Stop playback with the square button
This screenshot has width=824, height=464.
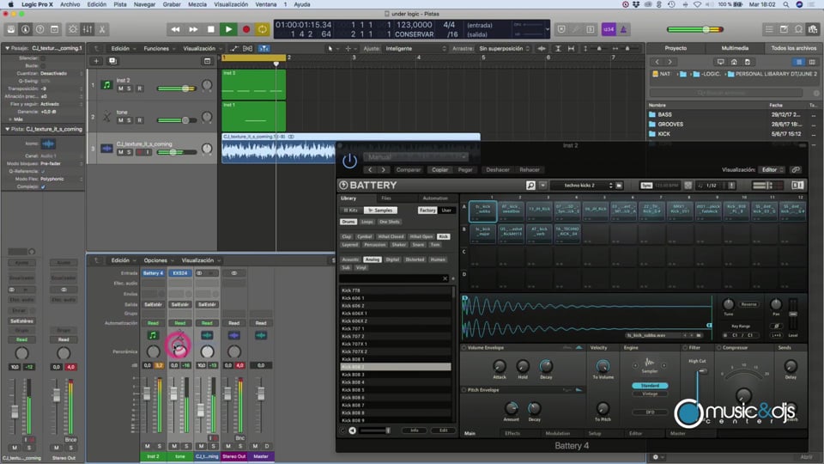211,29
